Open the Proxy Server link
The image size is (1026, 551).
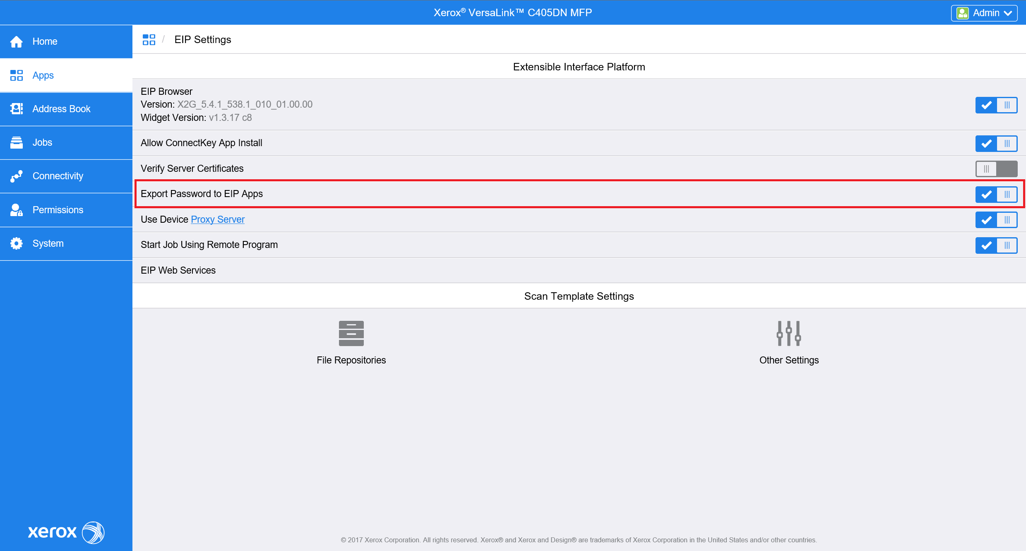tap(218, 219)
